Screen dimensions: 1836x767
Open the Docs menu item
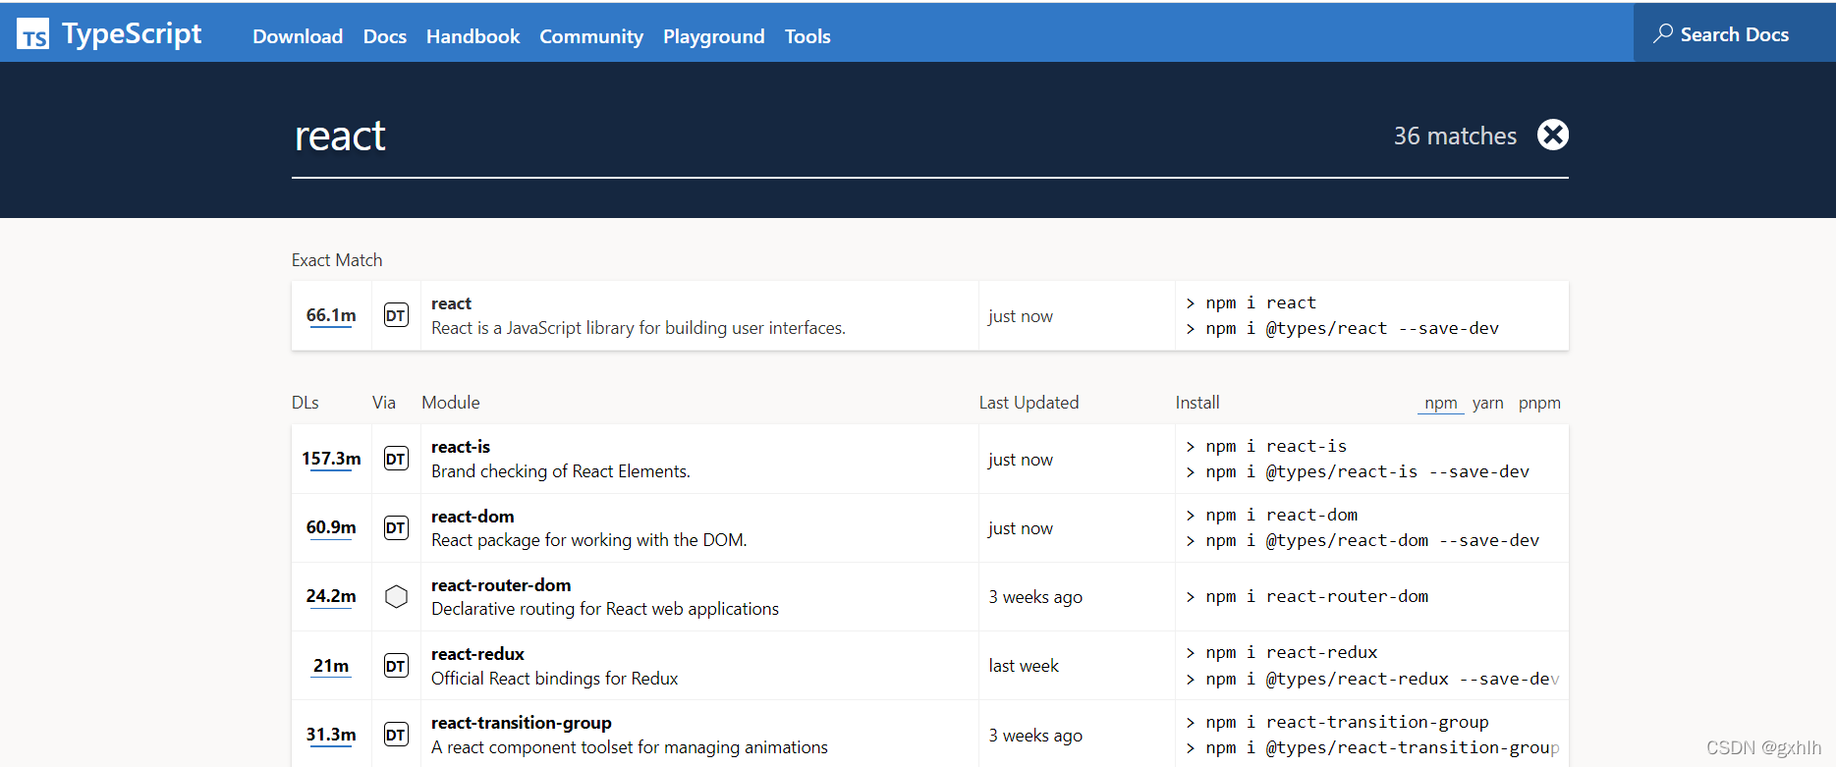click(x=385, y=36)
